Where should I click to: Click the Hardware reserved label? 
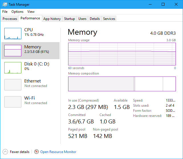point(148,116)
